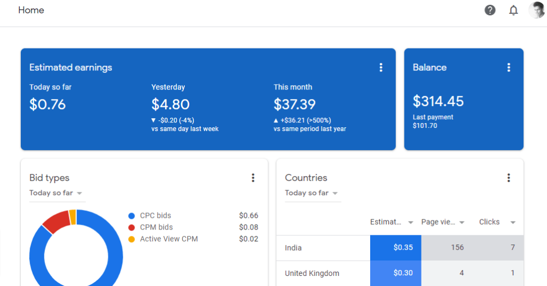This screenshot has height=286, width=547.
Task: Click the India country row
Action: pos(400,248)
